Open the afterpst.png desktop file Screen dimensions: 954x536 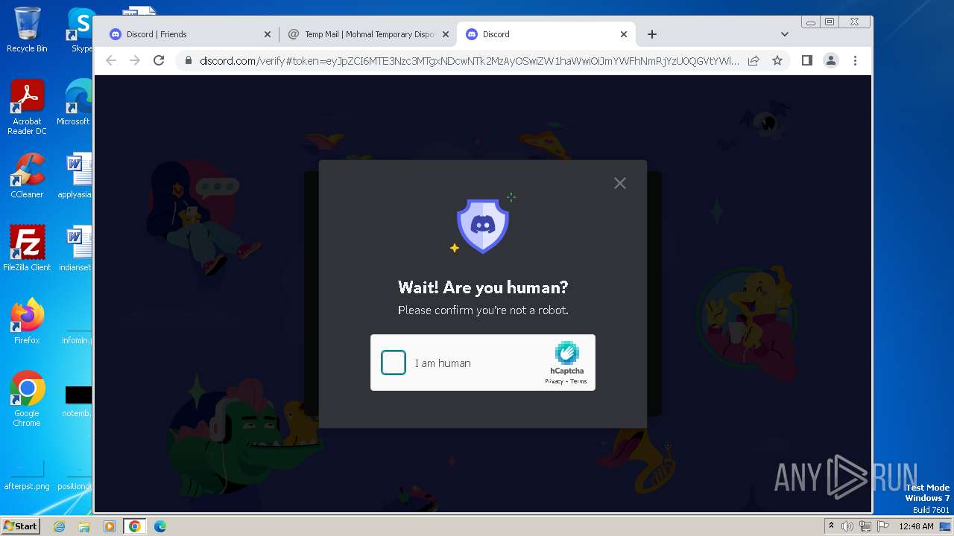27,475
